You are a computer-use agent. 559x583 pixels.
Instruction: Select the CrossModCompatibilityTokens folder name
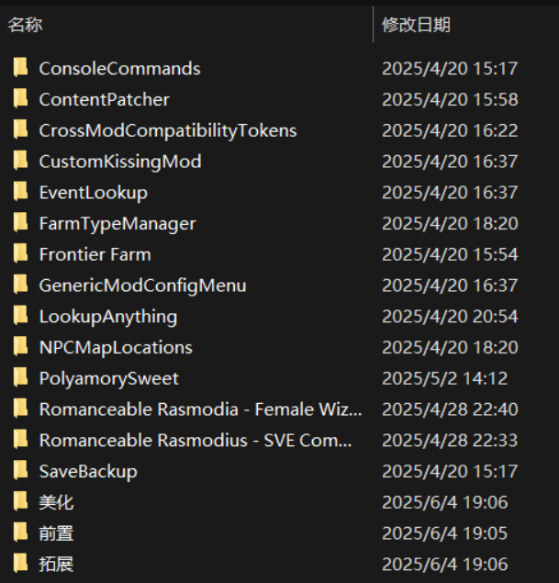point(167,130)
